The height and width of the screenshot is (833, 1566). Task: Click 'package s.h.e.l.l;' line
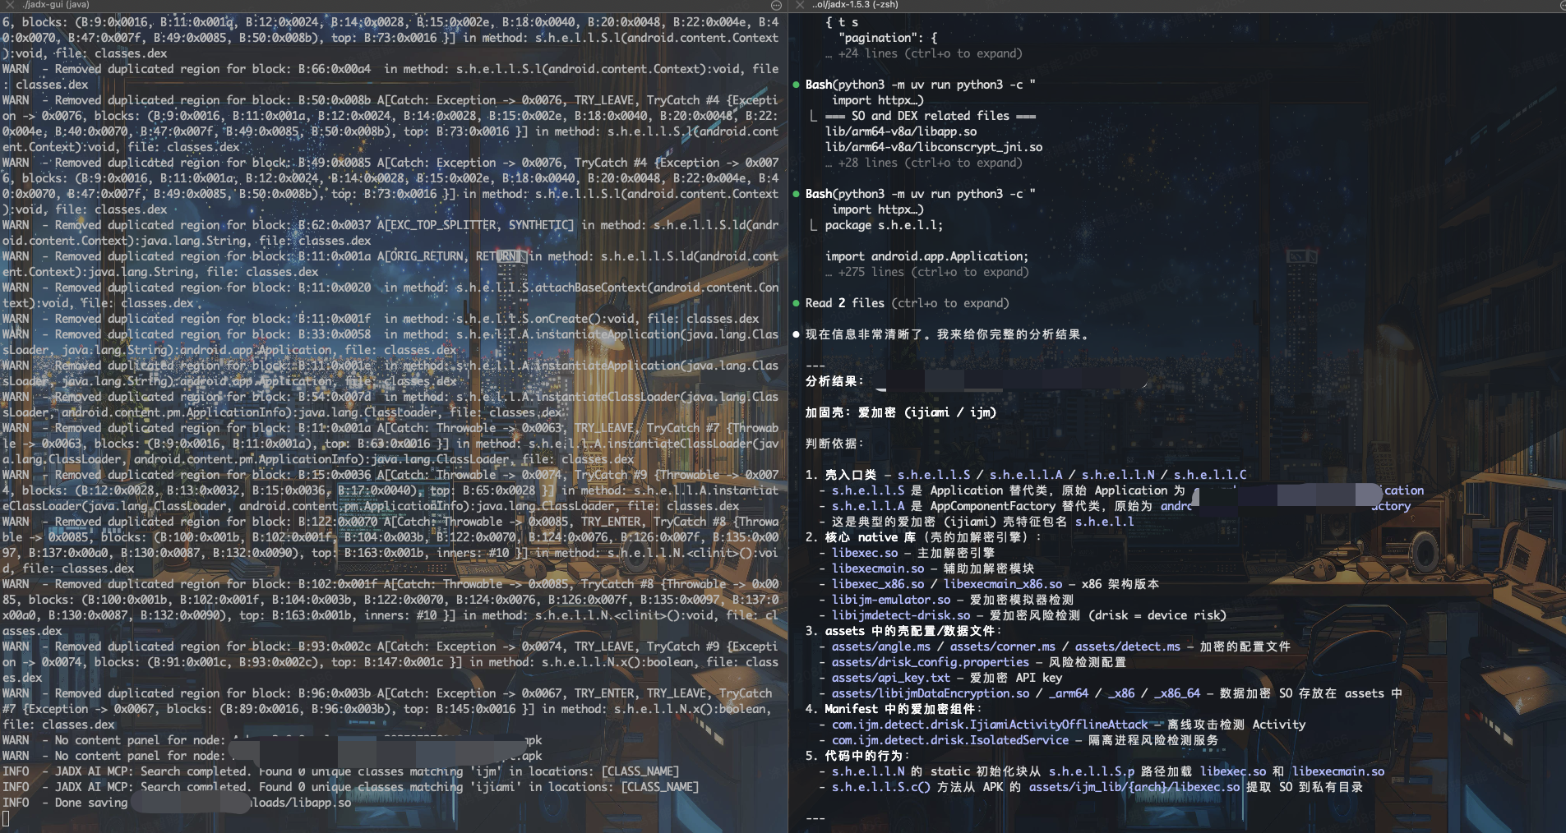click(884, 225)
